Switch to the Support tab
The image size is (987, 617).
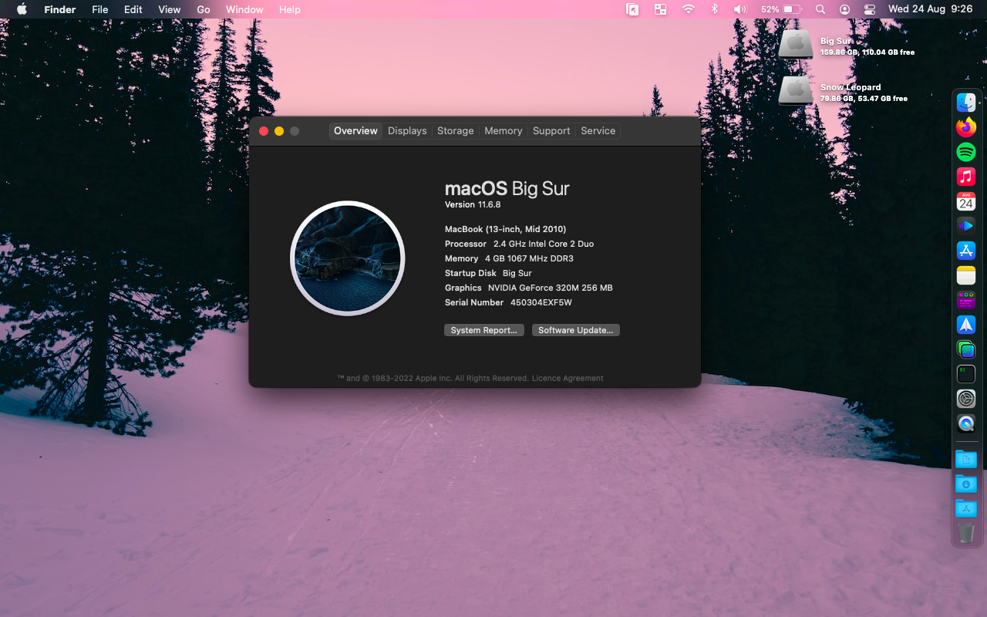(551, 131)
